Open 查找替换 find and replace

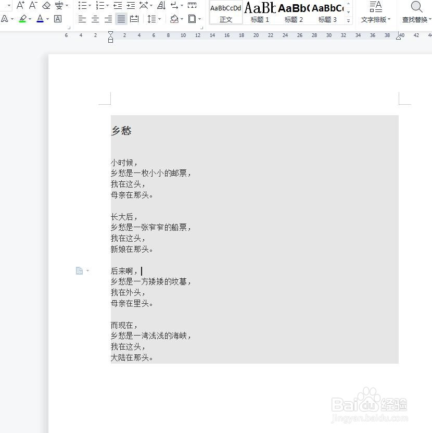[416, 12]
